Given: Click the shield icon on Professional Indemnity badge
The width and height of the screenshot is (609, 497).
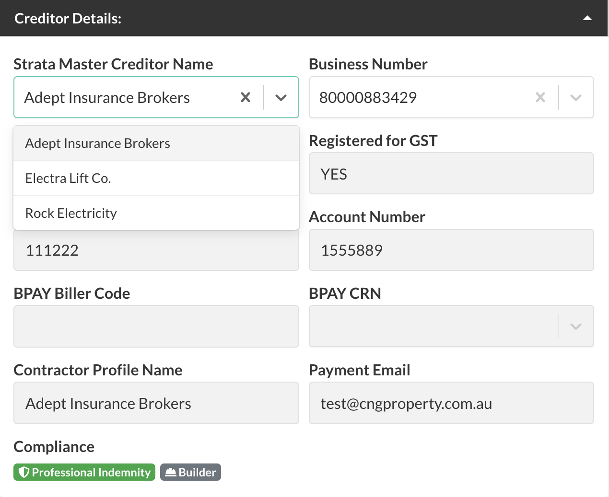Looking at the screenshot, I should click(x=24, y=472).
